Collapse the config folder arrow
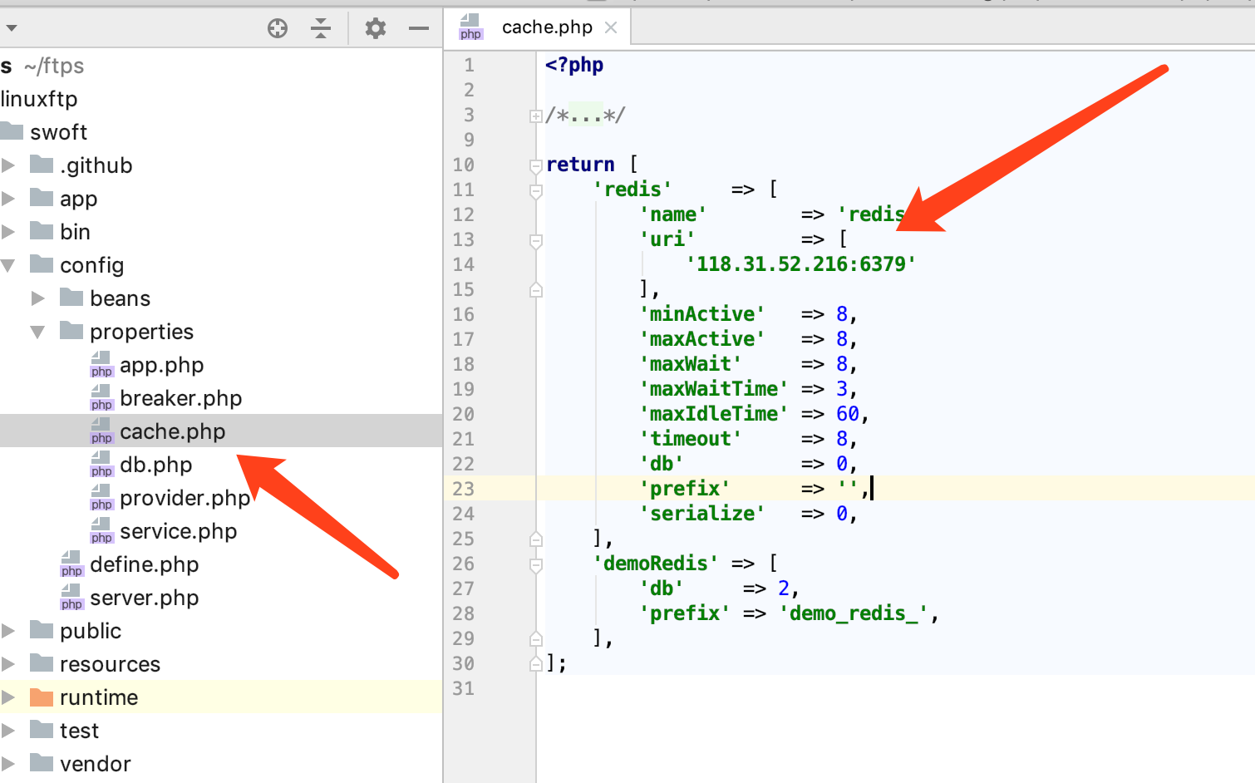Screen dimensions: 1255x783 [8, 265]
